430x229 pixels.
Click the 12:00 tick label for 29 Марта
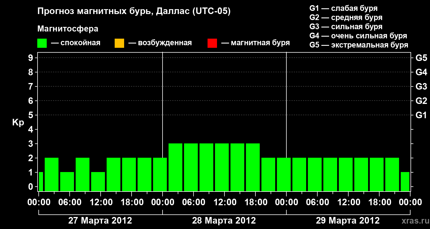tap(348, 202)
